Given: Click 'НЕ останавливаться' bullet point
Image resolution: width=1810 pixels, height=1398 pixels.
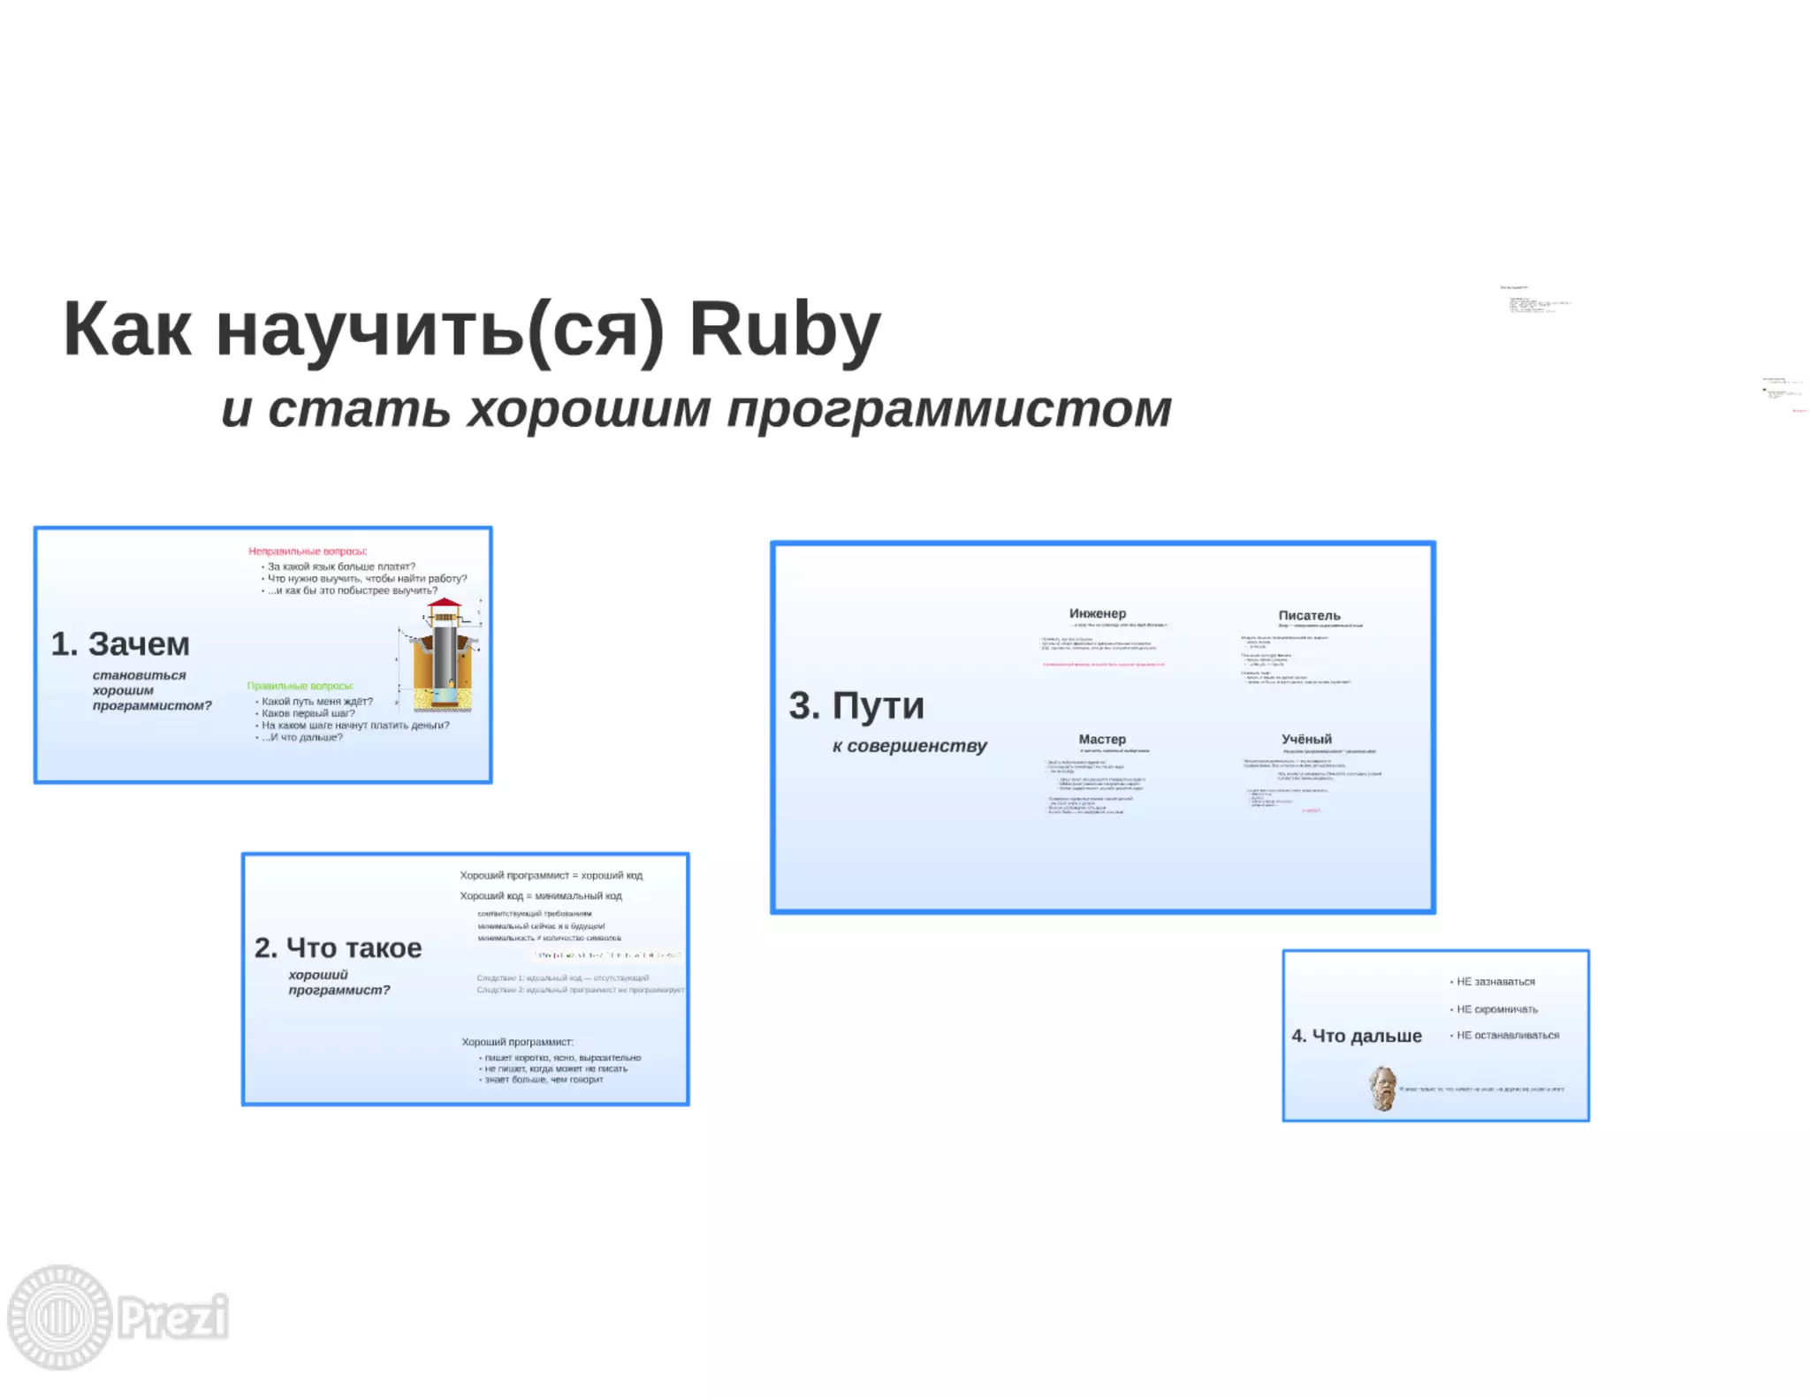Looking at the screenshot, I should 1508,1035.
